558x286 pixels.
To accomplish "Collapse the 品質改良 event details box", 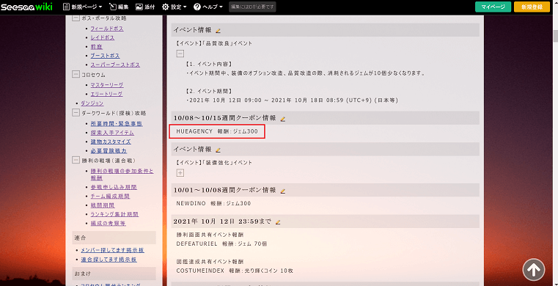I will (x=180, y=54).
